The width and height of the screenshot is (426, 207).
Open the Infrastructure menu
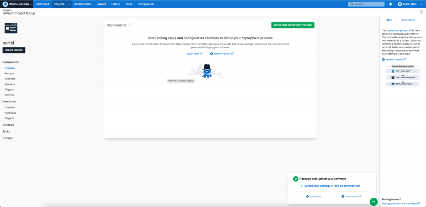pyautogui.click(x=83, y=4)
